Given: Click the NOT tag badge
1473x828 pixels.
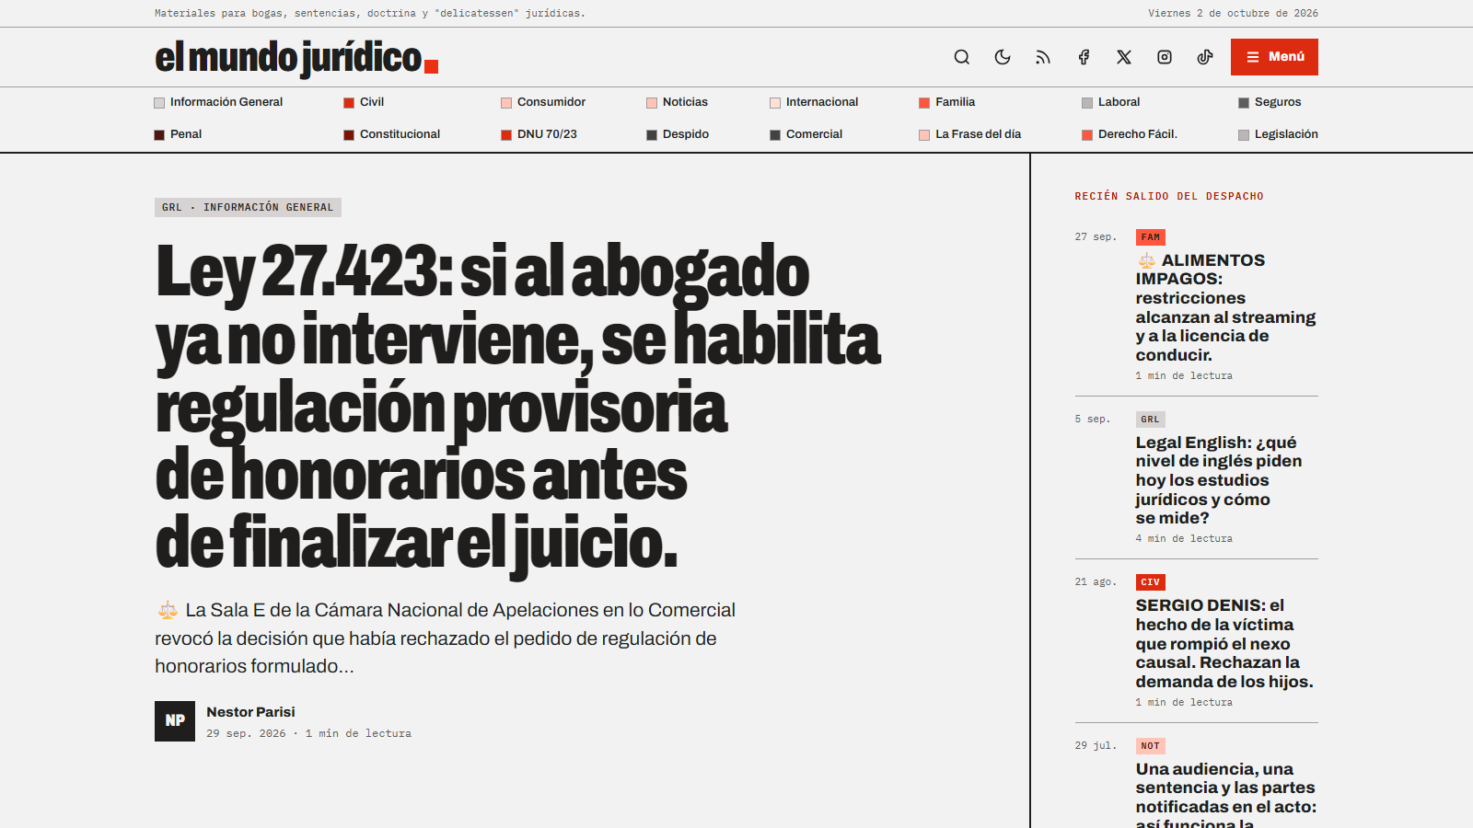Looking at the screenshot, I should (1150, 746).
